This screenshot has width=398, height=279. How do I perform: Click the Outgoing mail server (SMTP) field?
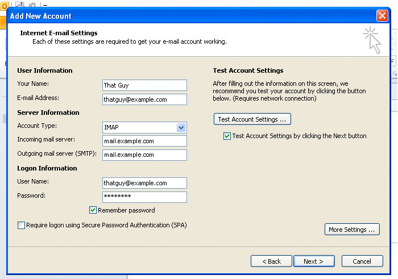[x=144, y=155]
